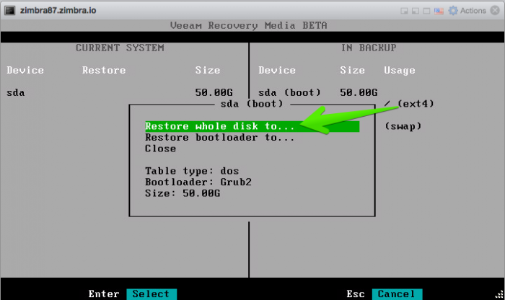Click the Select button next to Enter
Image resolution: width=505 pixels, height=300 pixels.
(x=151, y=294)
